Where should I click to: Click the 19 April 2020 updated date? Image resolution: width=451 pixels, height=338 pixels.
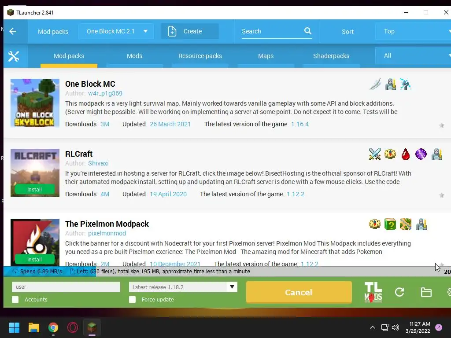point(168,194)
